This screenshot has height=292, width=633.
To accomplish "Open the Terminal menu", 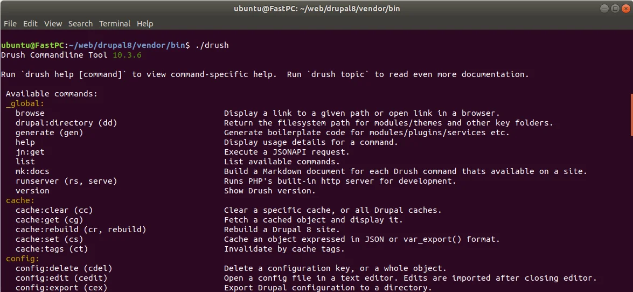I will (x=115, y=24).
